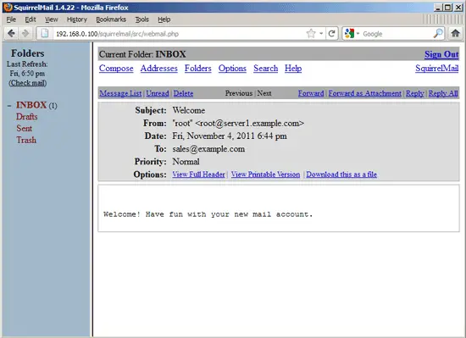Mark message as Unread
466x338 pixels.
pos(158,93)
